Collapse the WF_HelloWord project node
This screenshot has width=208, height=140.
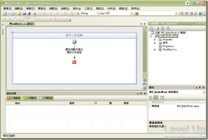tap(151, 36)
